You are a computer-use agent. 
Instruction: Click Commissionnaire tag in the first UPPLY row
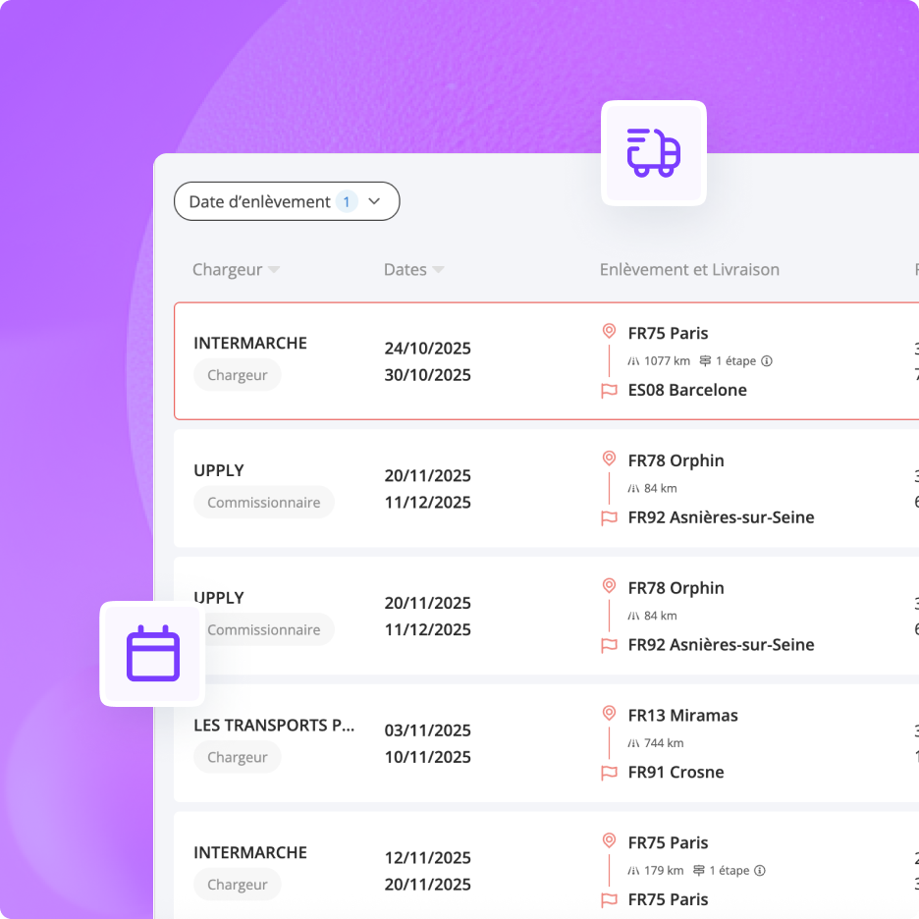(x=263, y=503)
